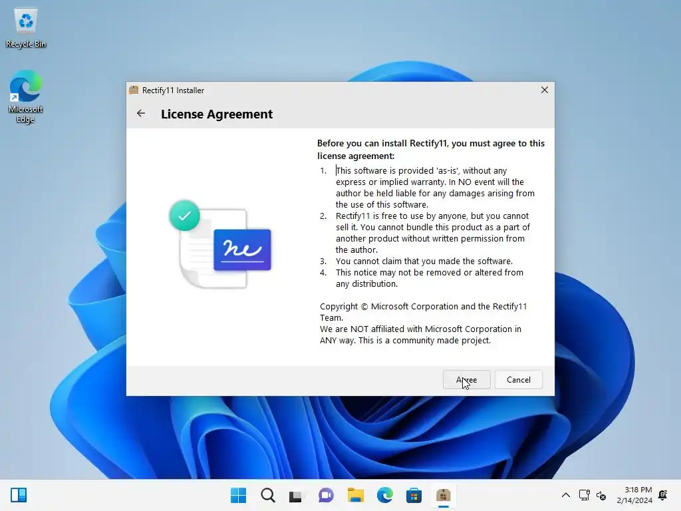Viewport: 681px width, 511px height.
Task: Click "We are NOT affiliated with Microsoft" text
Action: pyautogui.click(x=420, y=329)
